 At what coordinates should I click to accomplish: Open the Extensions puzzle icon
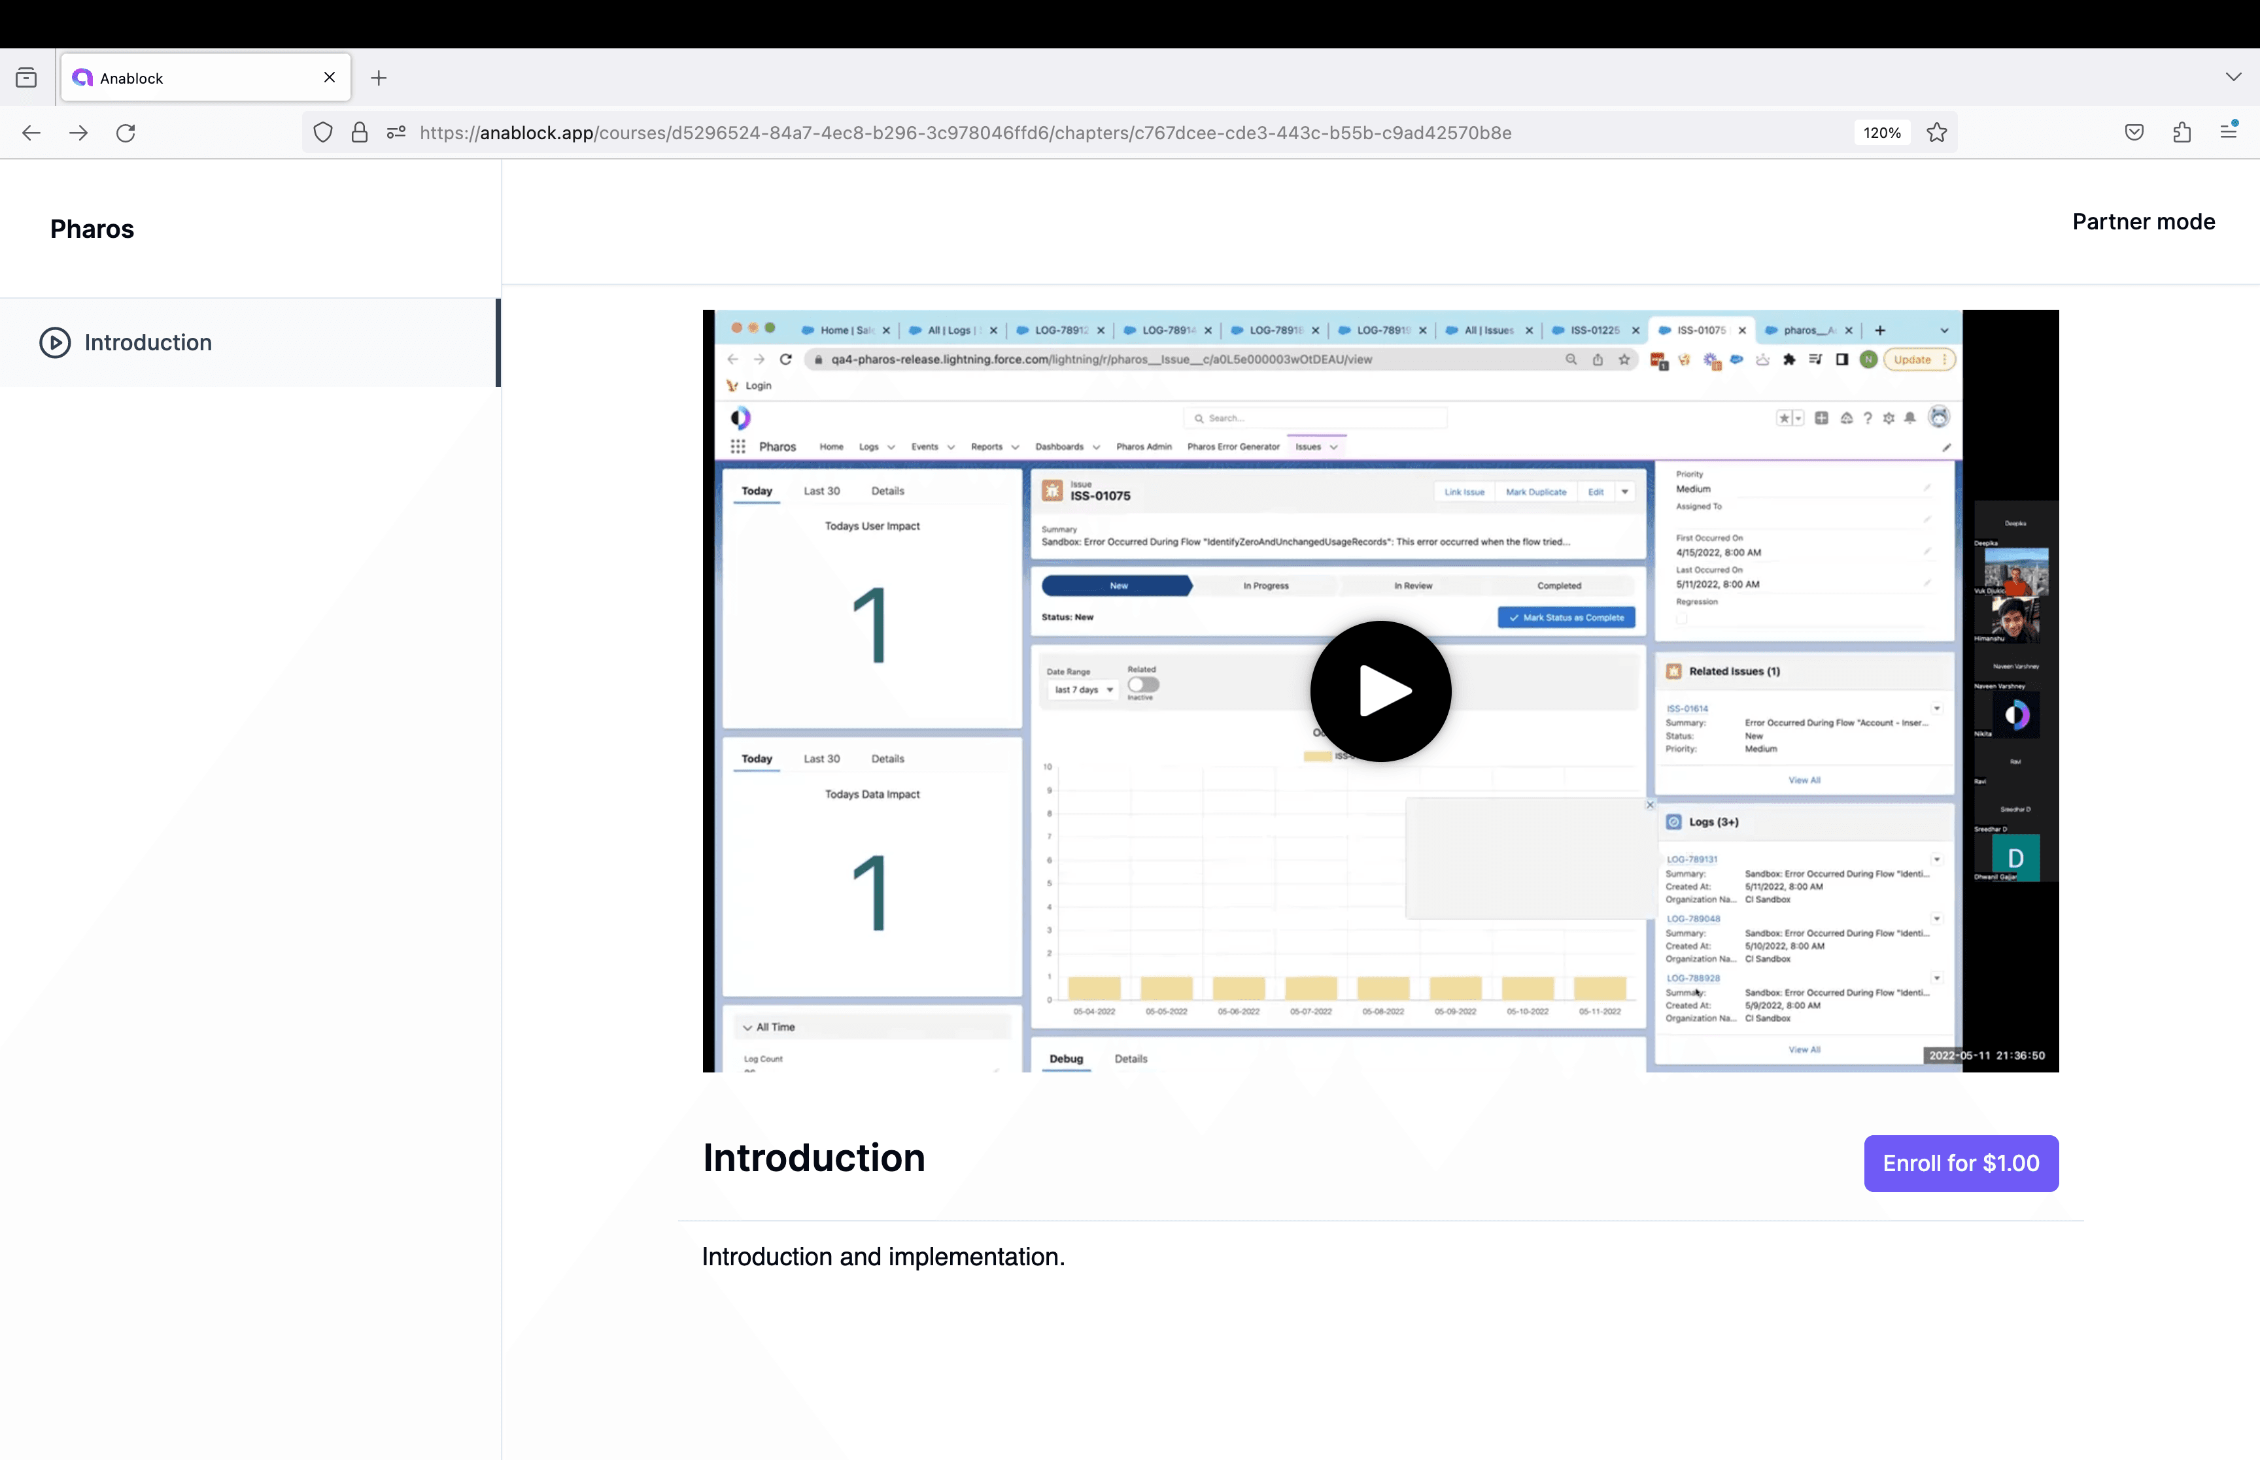click(2182, 133)
